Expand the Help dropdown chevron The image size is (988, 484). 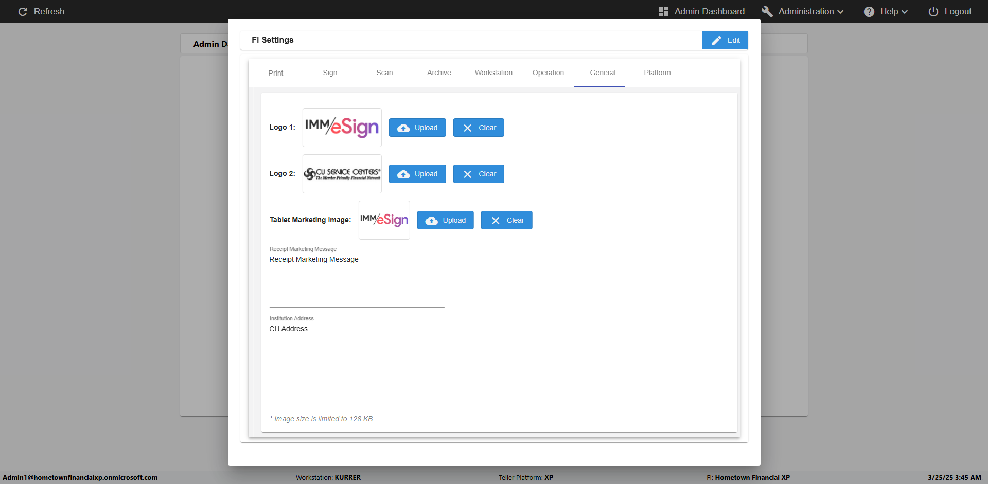tap(905, 12)
